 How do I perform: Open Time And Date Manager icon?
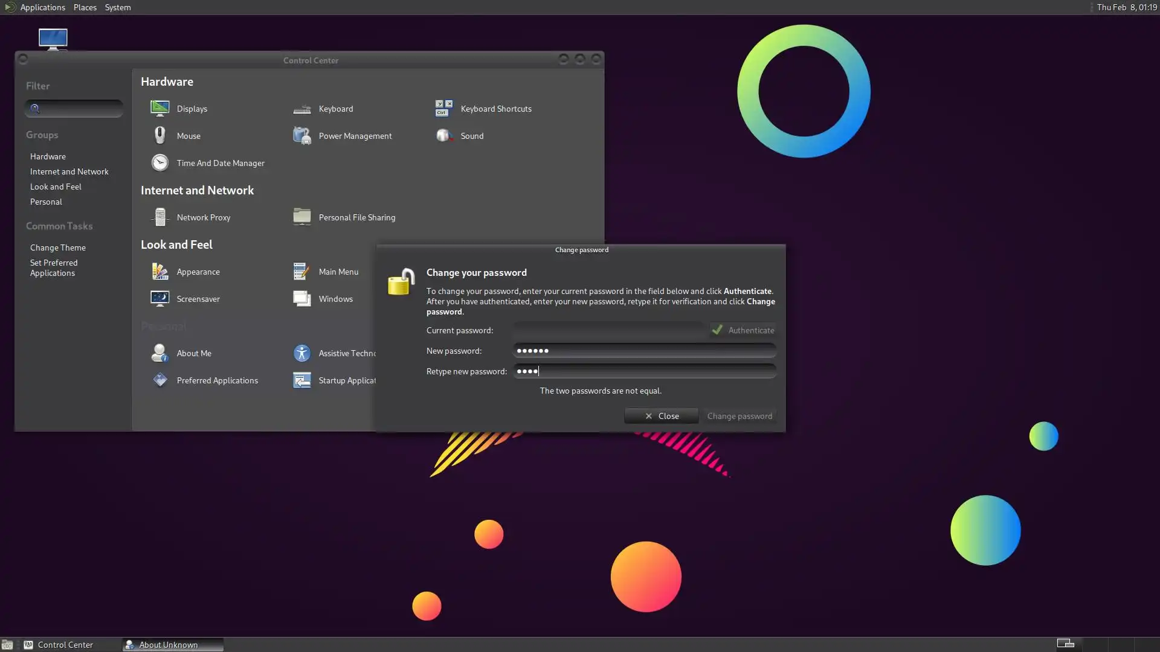[160, 163]
